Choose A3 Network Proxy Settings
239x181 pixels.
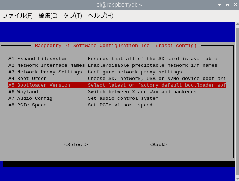point(117,72)
